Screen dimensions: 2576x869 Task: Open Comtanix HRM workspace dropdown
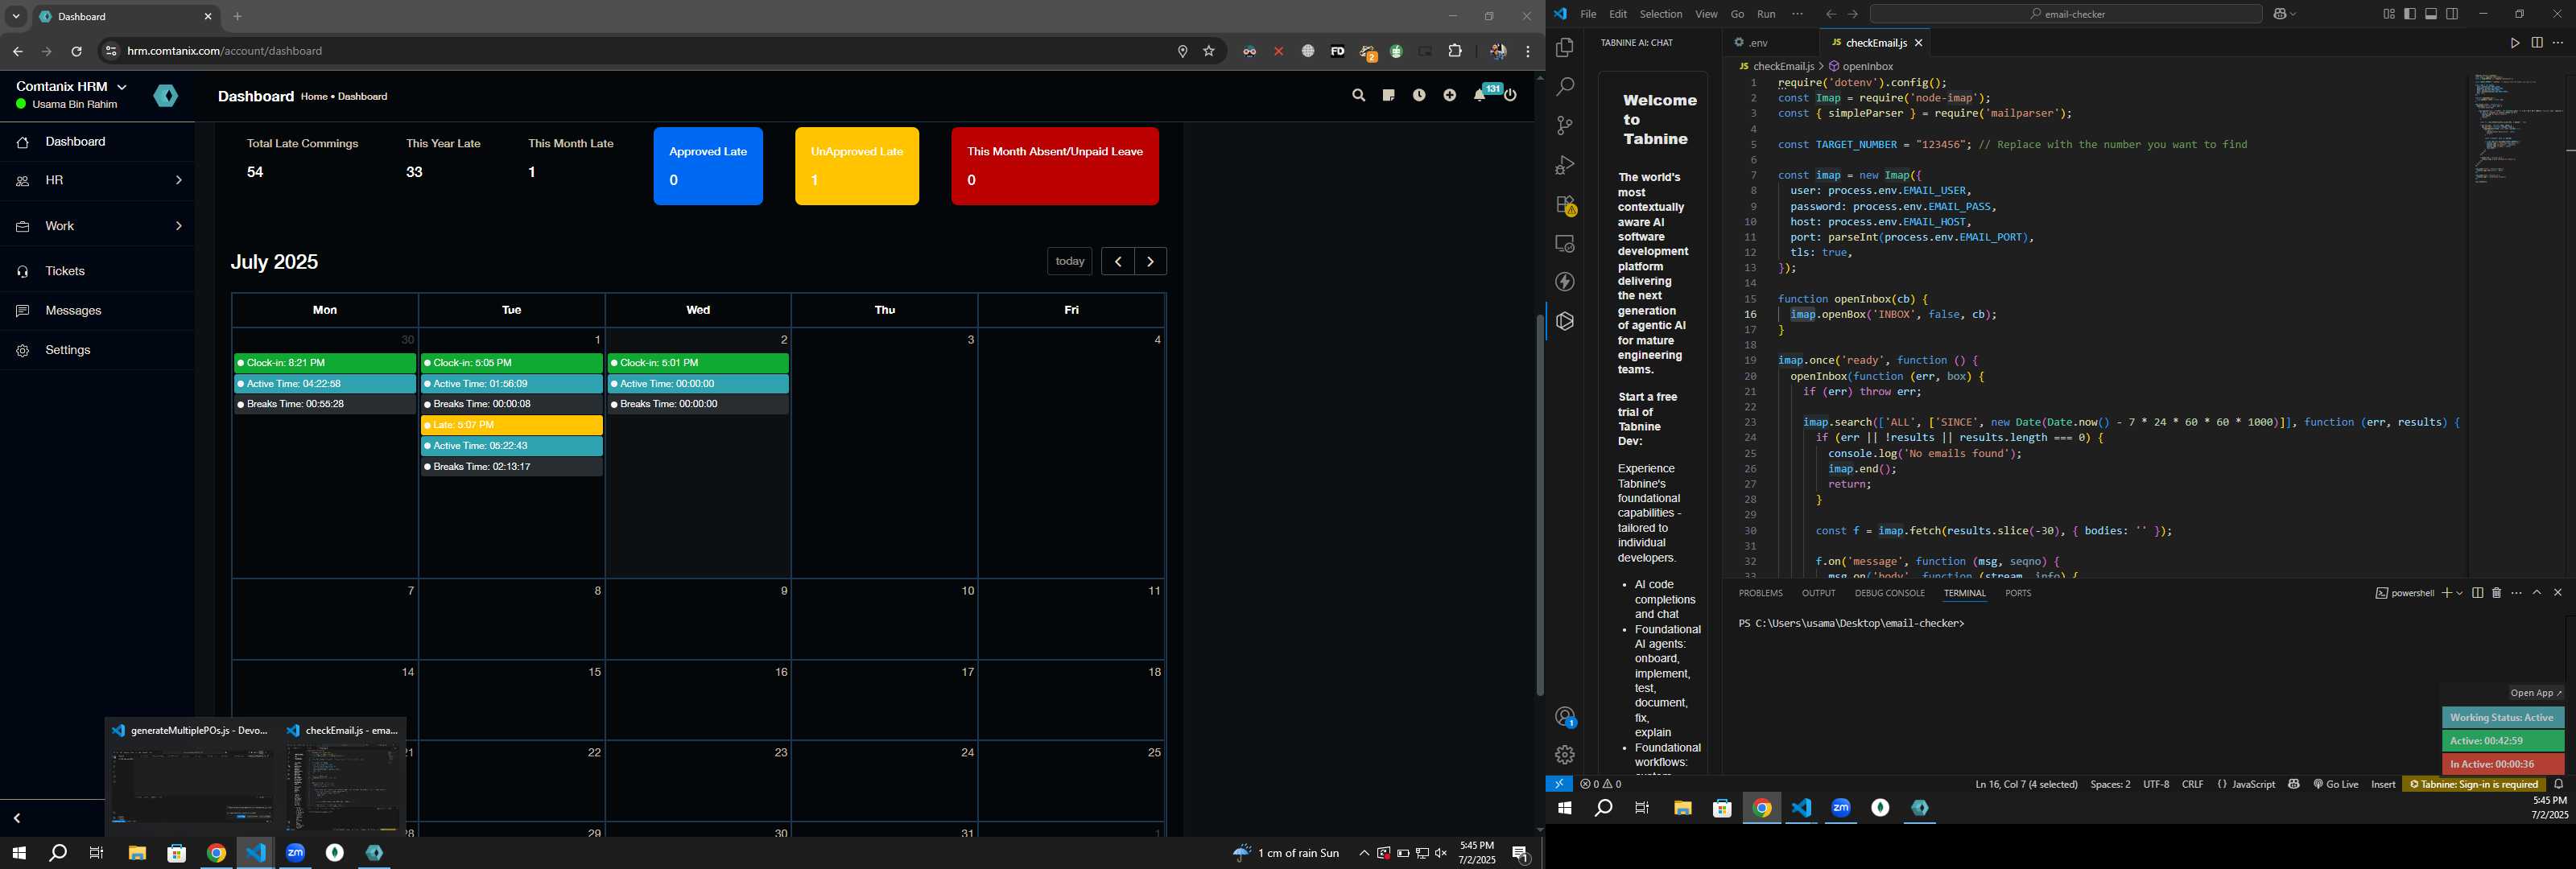coord(71,87)
